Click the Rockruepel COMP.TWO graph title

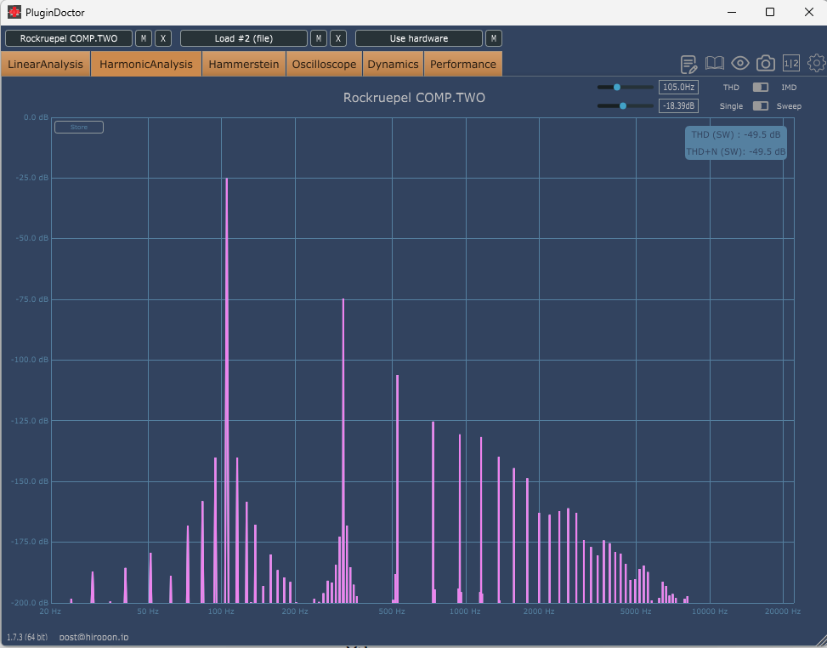414,98
